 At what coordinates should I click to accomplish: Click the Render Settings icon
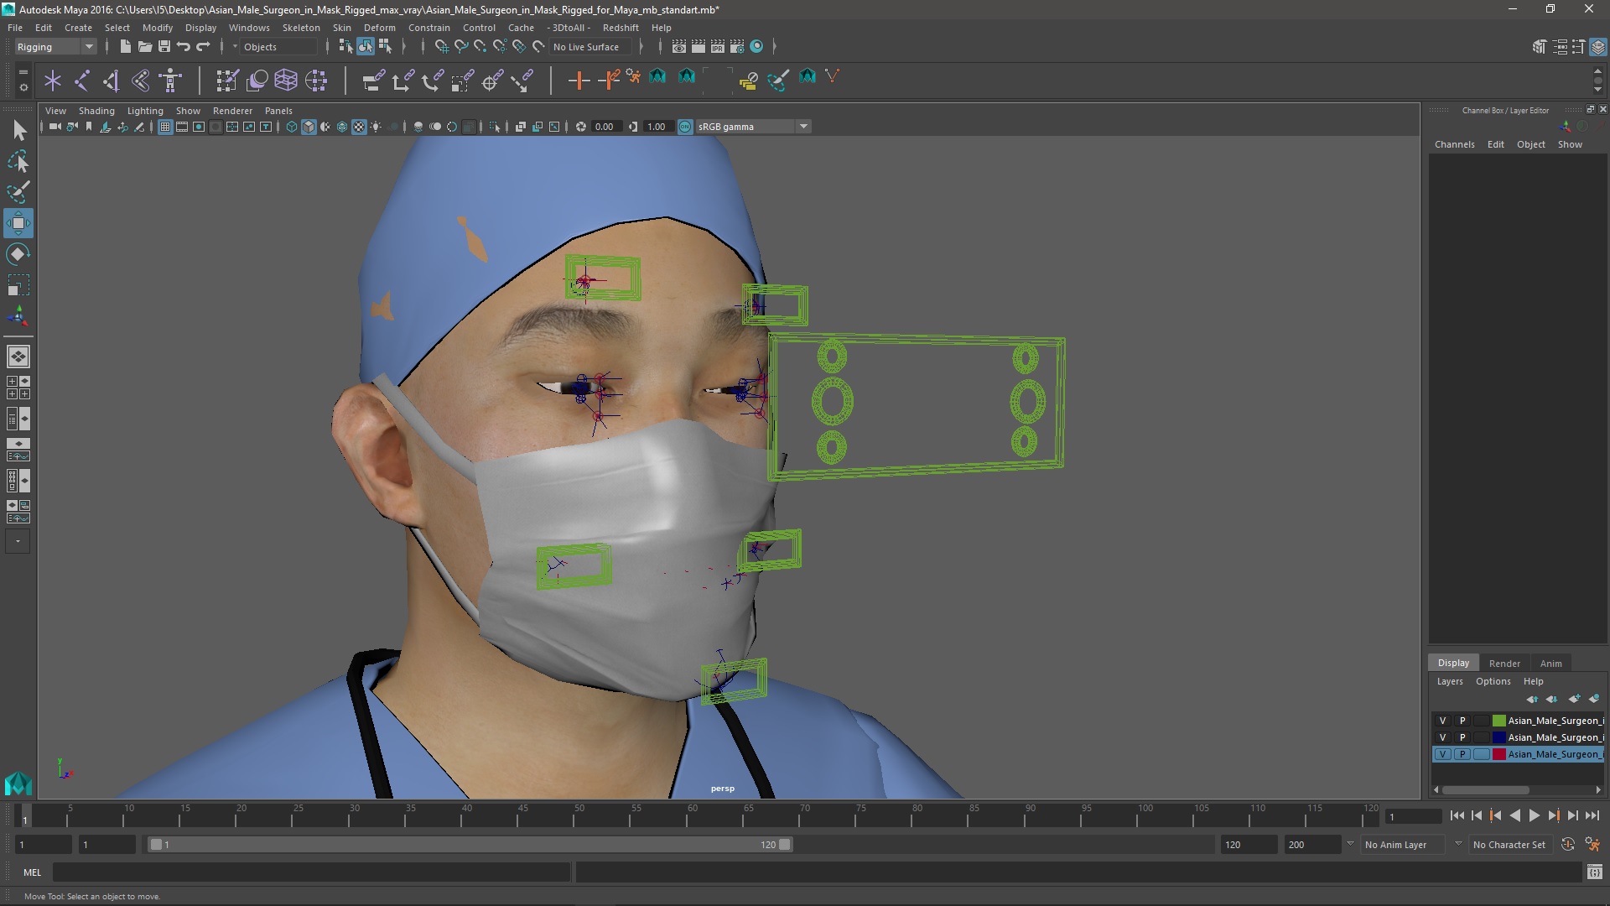[x=737, y=47]
